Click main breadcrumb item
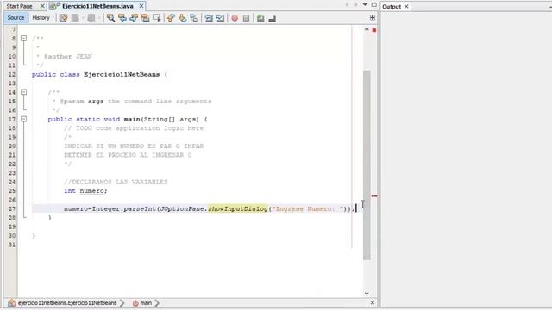 pos(146,303)
